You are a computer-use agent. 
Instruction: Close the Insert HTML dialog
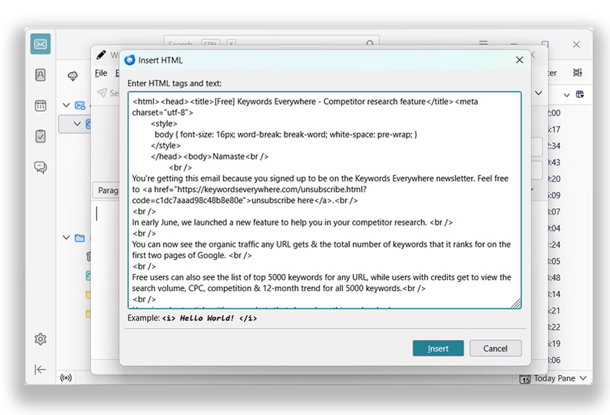pyautogui.click(x=519, y=60)
